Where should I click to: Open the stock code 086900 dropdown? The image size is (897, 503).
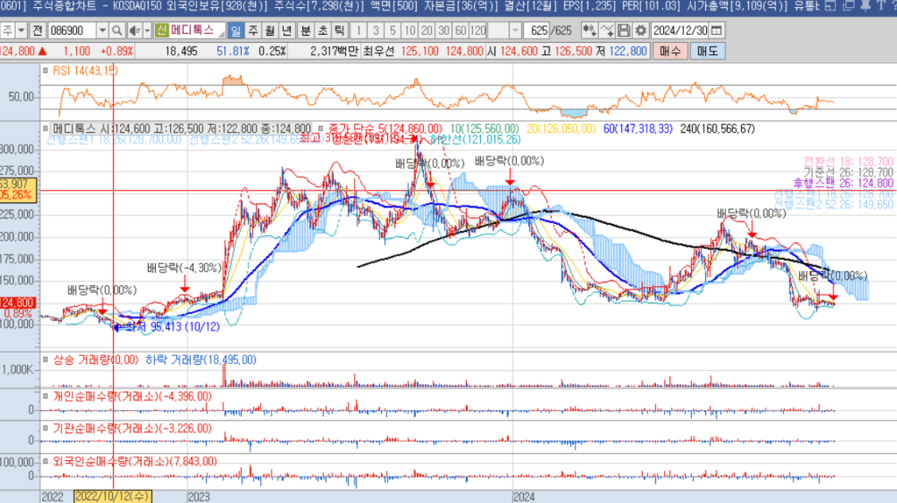coord(102,30)
